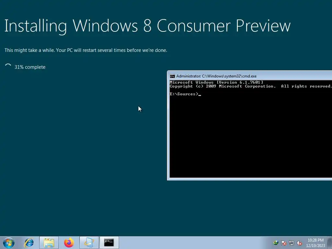
Task: Open Windows Explorer from the taskbar
Action: (x=49, y=243)
